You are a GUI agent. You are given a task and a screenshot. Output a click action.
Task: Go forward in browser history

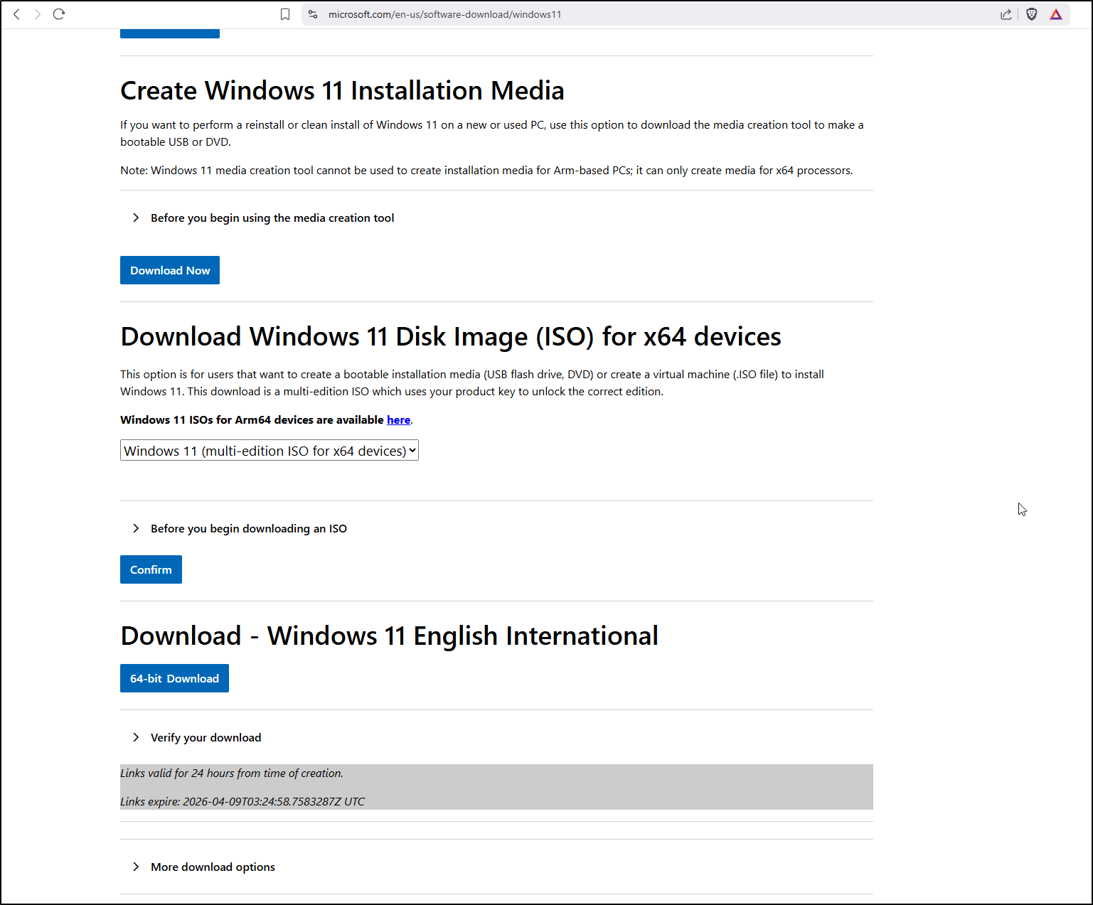38,14
